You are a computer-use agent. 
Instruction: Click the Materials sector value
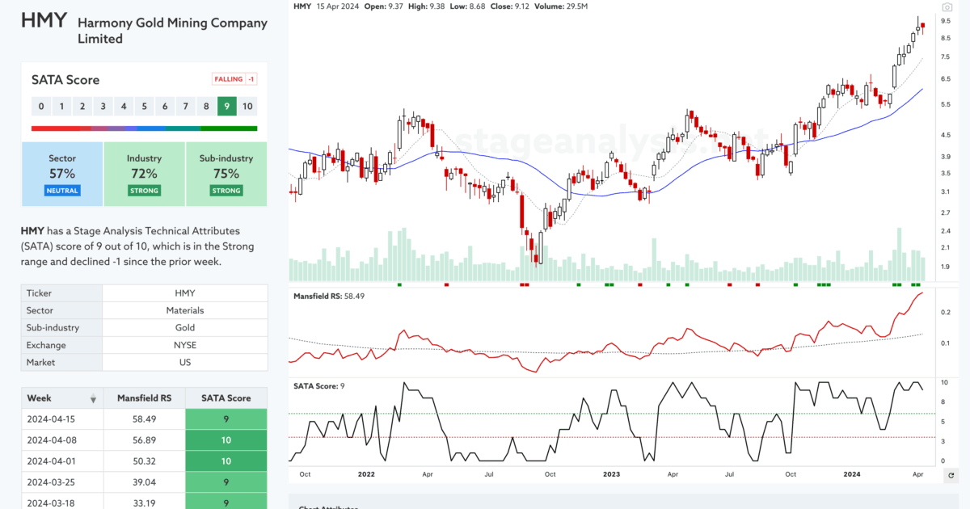(184, 309)
